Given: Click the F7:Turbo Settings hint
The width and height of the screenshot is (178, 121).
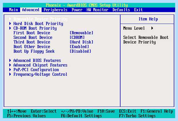Looking at the screenshot, I should tap(137, 116).
